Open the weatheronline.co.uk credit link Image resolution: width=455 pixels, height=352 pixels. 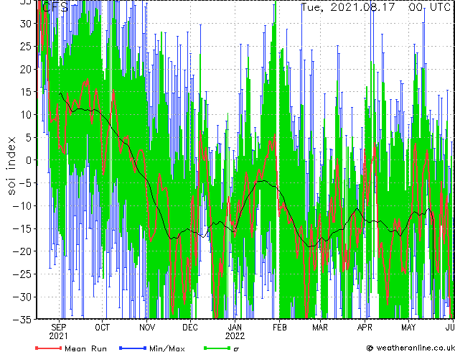click(411, 348)
